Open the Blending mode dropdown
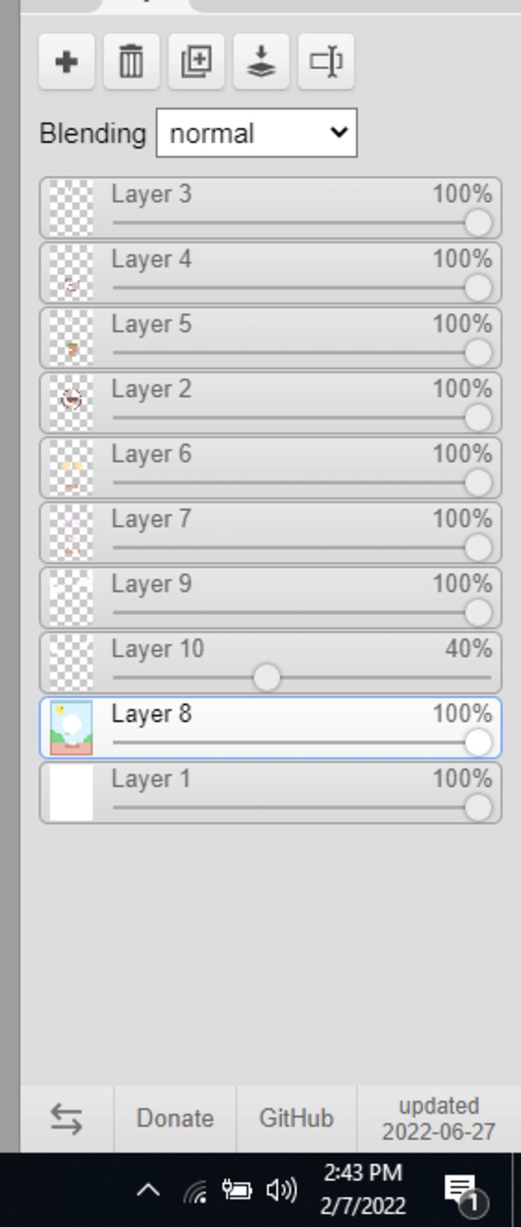The width and height of the screenshot is (521, 1227). 256,133
